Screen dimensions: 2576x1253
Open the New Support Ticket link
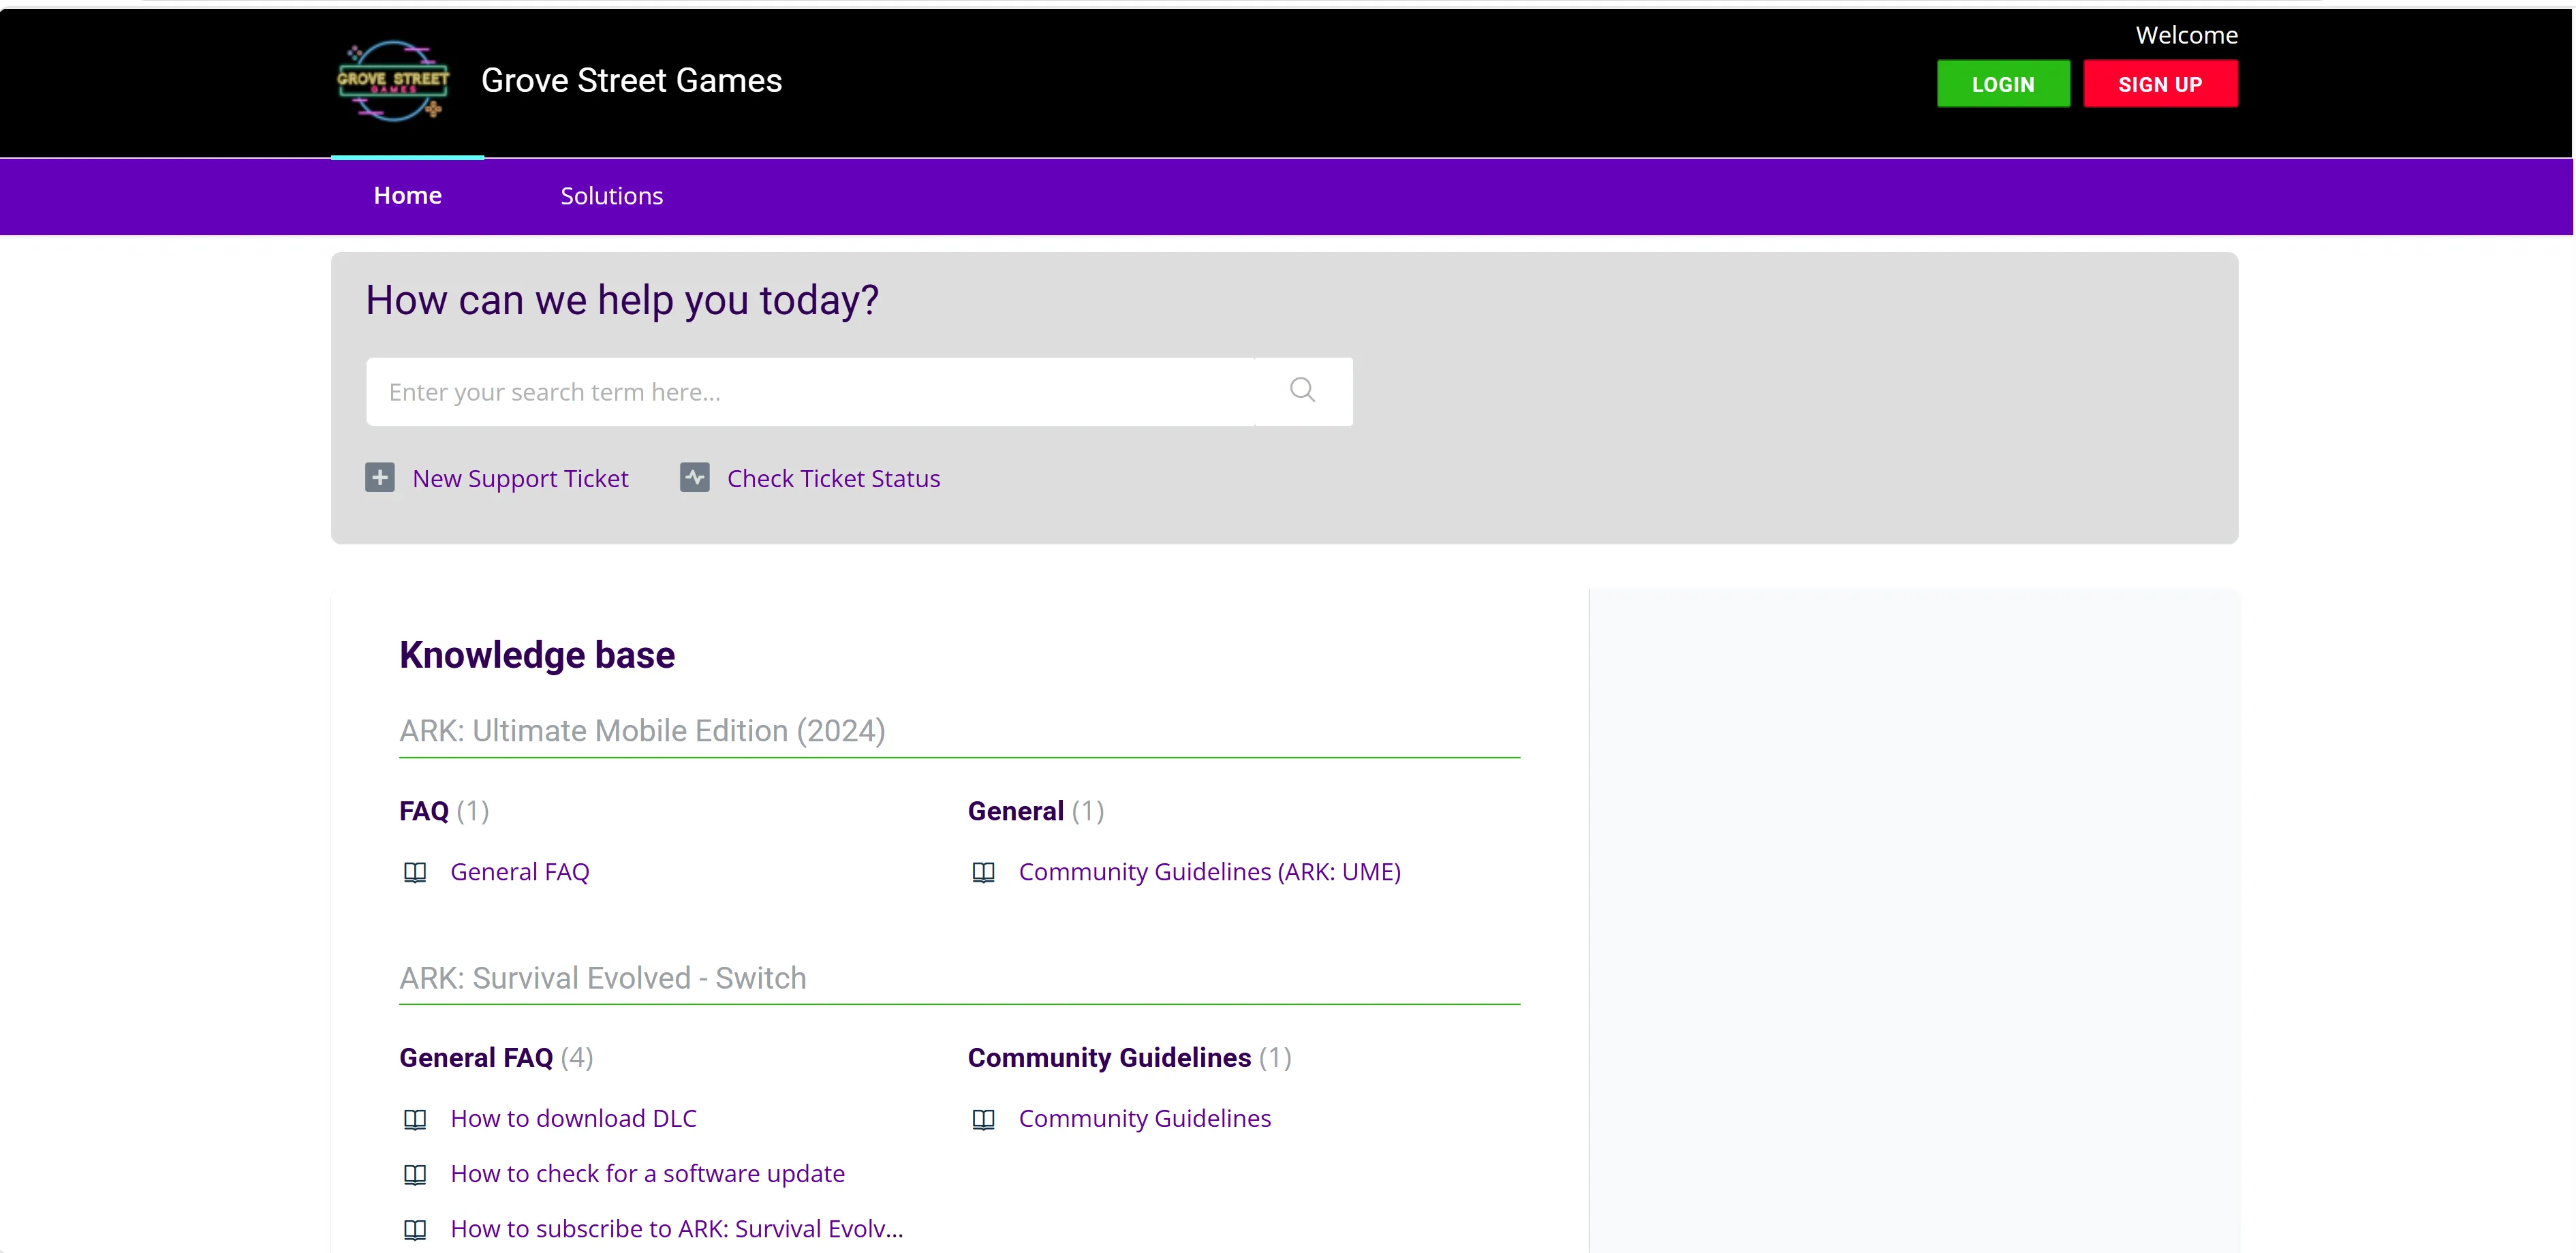520,479
